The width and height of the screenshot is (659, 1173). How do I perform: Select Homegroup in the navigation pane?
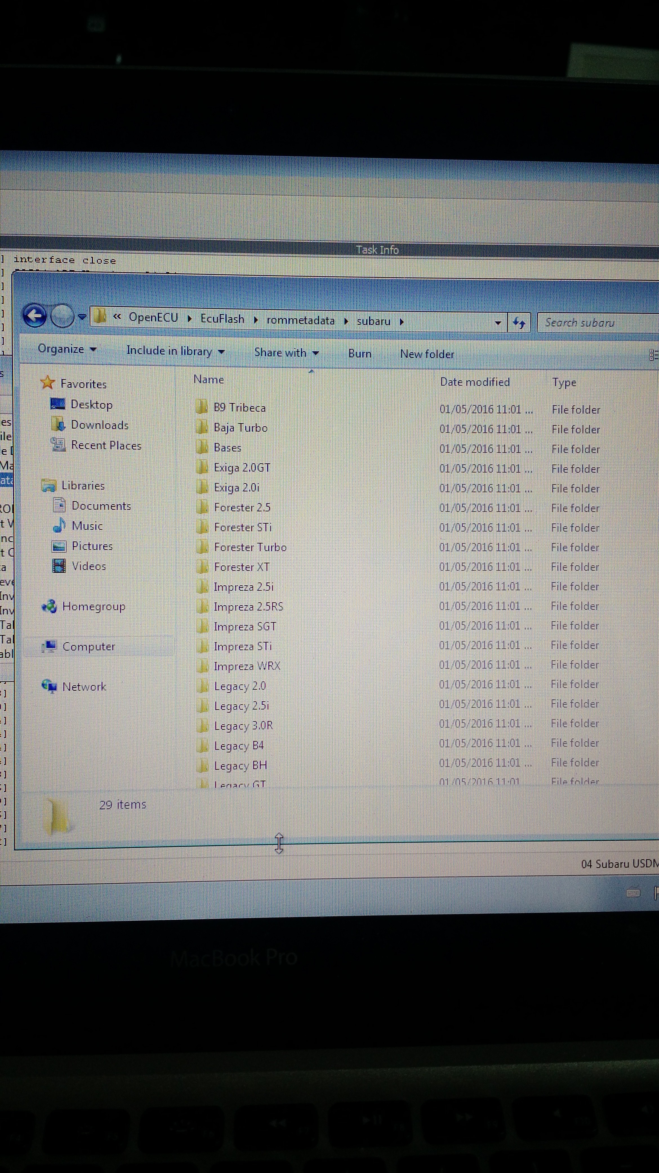pyautogui.click(x=84, y=606)
